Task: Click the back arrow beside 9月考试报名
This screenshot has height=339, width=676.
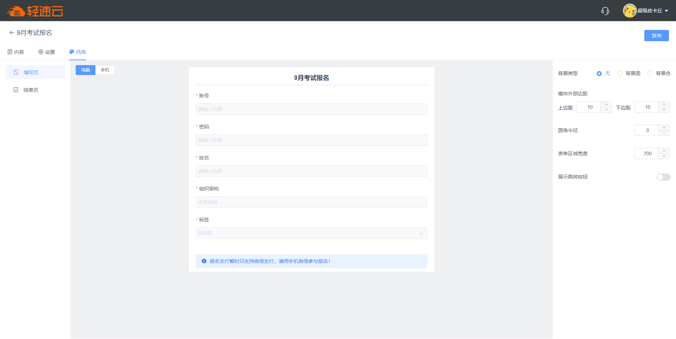Action: tap(12, 33)
